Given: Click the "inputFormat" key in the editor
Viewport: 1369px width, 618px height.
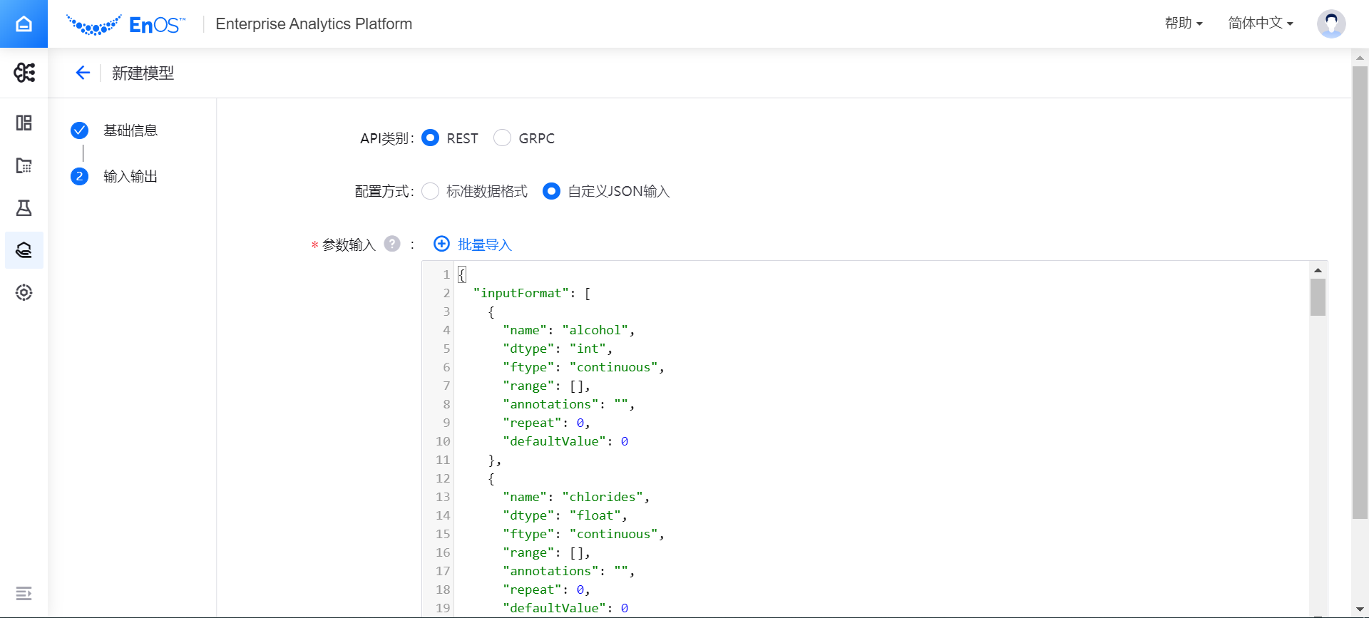Looking at the screenshot, I should tap(521, 293).
